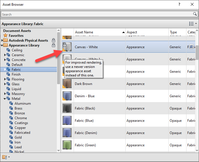Screen dimensions: 199x162
Task: Click the Denim - Blue thumbnail
Action: pos(67,96)
